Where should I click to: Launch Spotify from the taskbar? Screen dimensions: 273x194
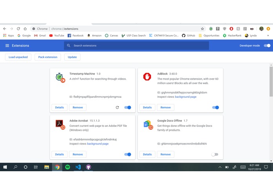coord(68,167)
